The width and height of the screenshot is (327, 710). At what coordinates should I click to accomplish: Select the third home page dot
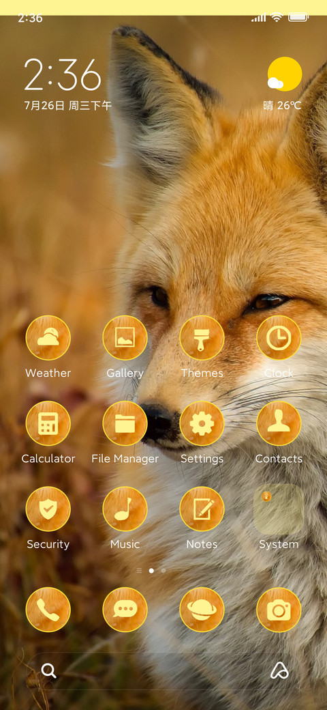(x=163, y=571)
